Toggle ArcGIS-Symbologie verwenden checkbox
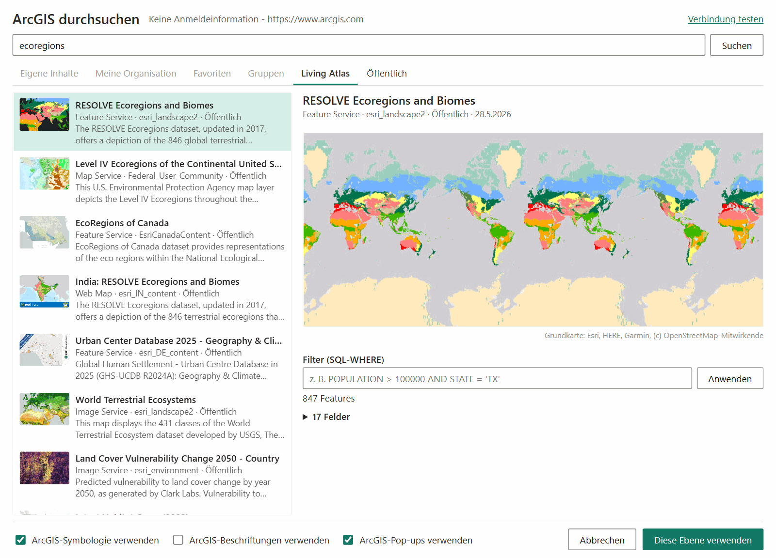Image resolution: width=776 pixels, height=558 pixels. point(20,540)
